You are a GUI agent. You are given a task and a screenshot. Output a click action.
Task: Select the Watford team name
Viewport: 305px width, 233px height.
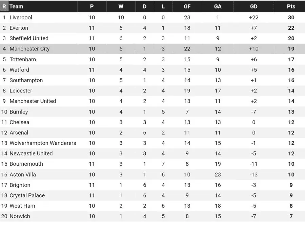(x=19, y=70)
